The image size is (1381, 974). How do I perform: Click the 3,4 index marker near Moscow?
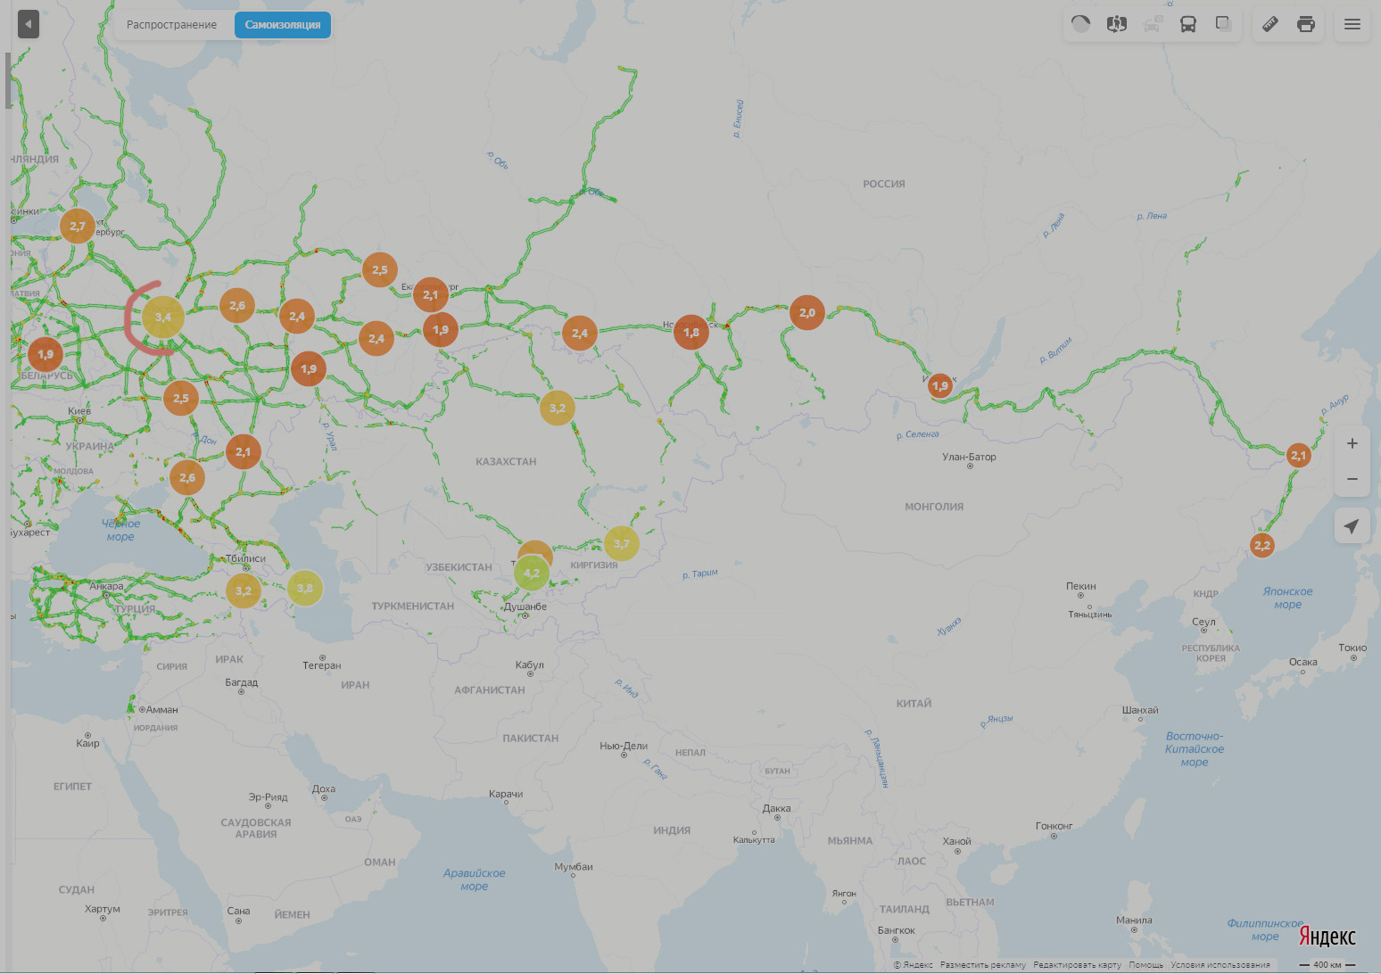[x=163, y=318]
